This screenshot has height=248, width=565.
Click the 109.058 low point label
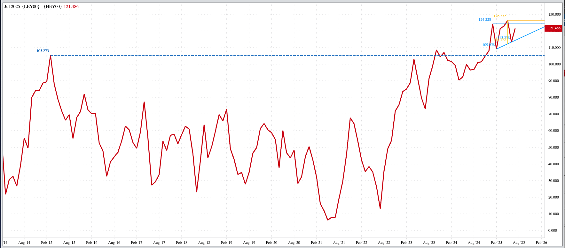point(488,45)
